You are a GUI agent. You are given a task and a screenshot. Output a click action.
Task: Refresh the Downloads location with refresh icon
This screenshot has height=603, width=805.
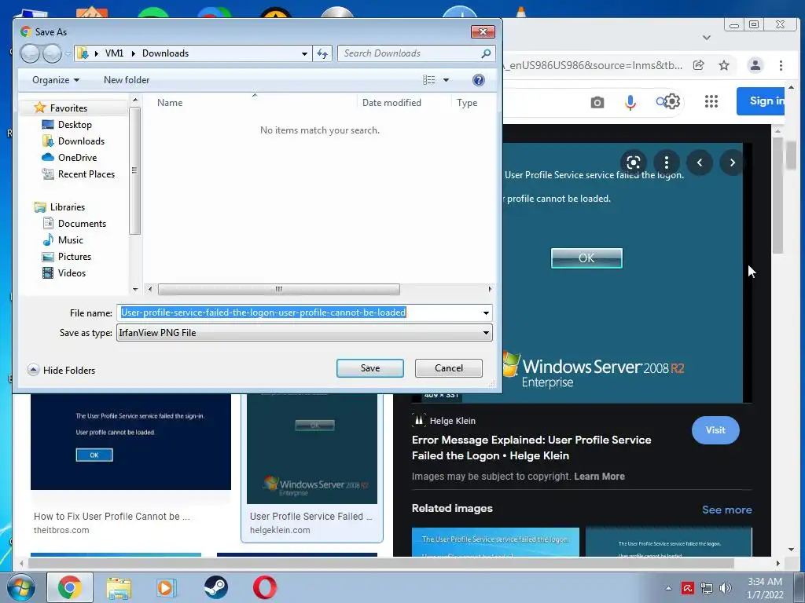(322, 53)
